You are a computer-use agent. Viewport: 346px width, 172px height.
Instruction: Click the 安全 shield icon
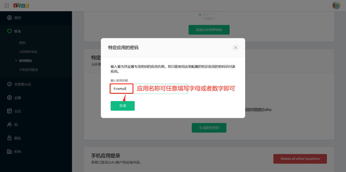point(10,31)
